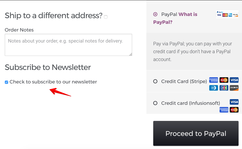The width and height of the screenshot is (242, 149).
Task: Select Credit Card (Stripe) payment option
Action: tap(155, 81)
